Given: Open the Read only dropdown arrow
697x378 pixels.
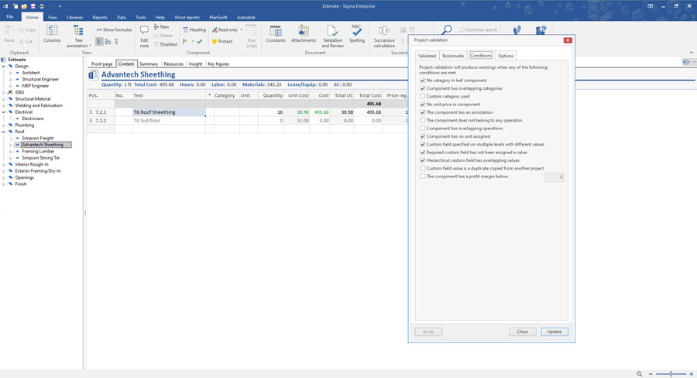Looking at the screenshot, I should 242,29.
